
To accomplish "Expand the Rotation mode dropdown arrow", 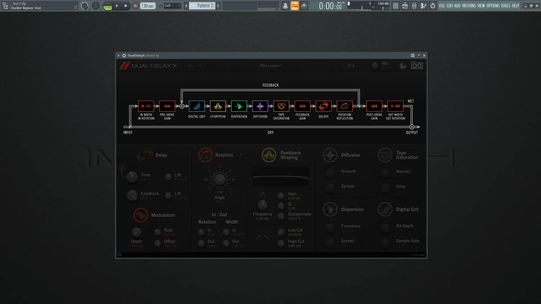I will point(241,155).
